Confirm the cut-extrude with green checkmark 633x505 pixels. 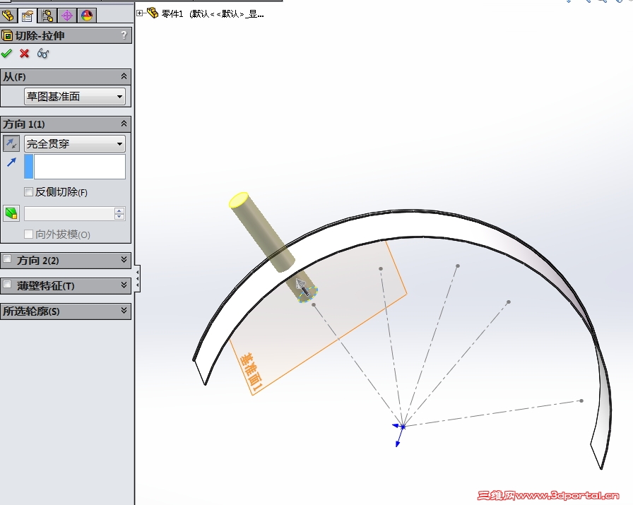(6, 53)
